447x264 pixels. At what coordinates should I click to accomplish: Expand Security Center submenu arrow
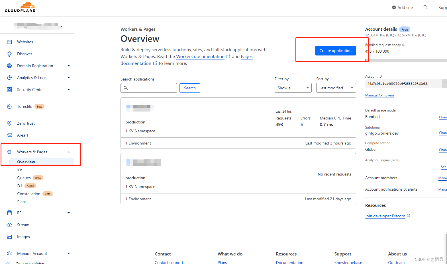(69, 90)
